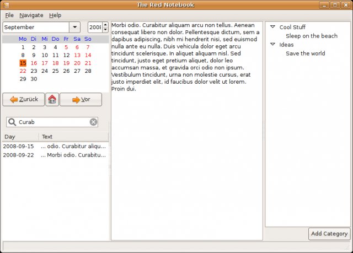Go forward with the Vor button

tap(81, 99)
